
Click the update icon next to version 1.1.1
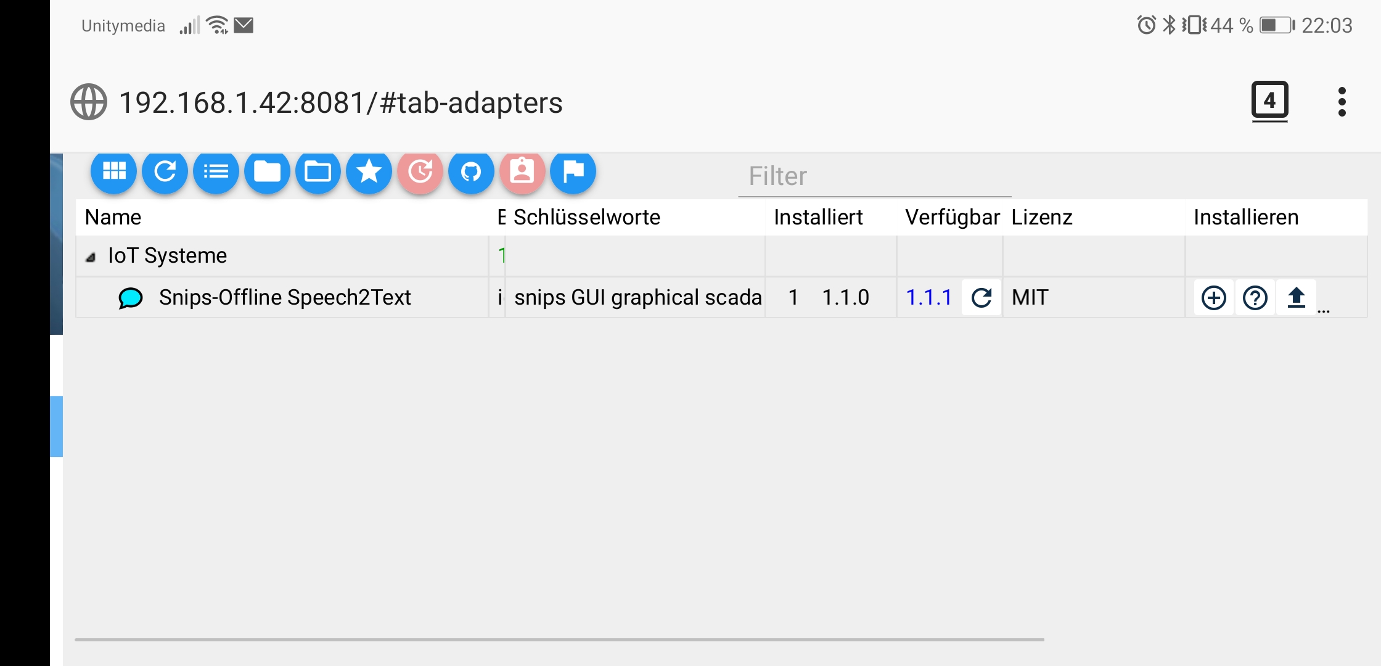tap(981, 298)
